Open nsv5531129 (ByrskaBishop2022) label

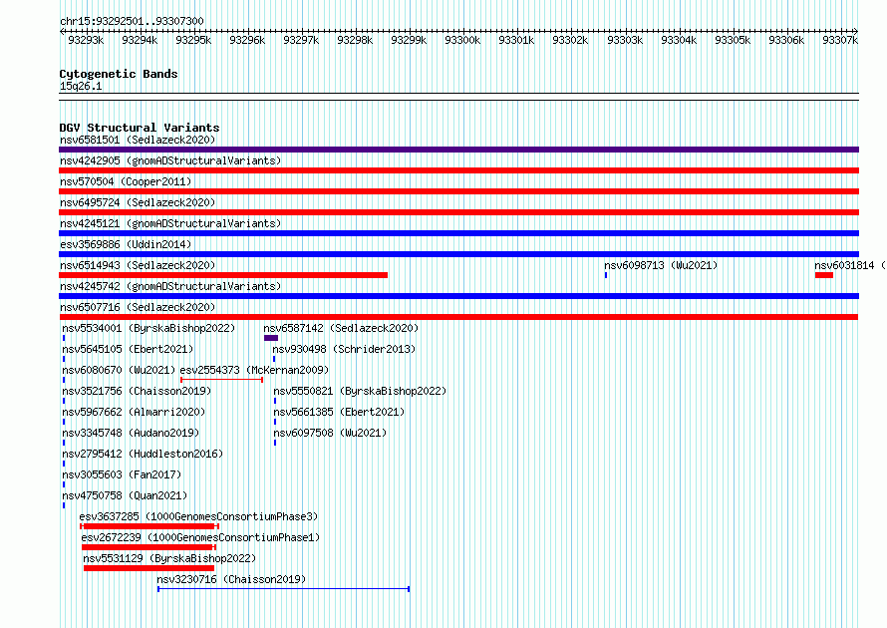click(x=169, y=558)
